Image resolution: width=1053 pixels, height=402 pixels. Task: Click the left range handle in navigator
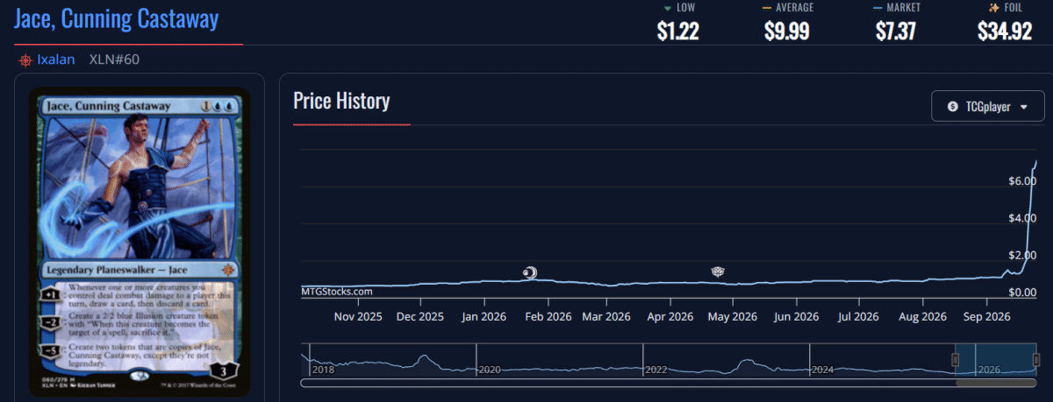(955, 361)
